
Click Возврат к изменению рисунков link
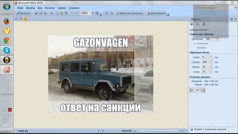click(210, 129)
